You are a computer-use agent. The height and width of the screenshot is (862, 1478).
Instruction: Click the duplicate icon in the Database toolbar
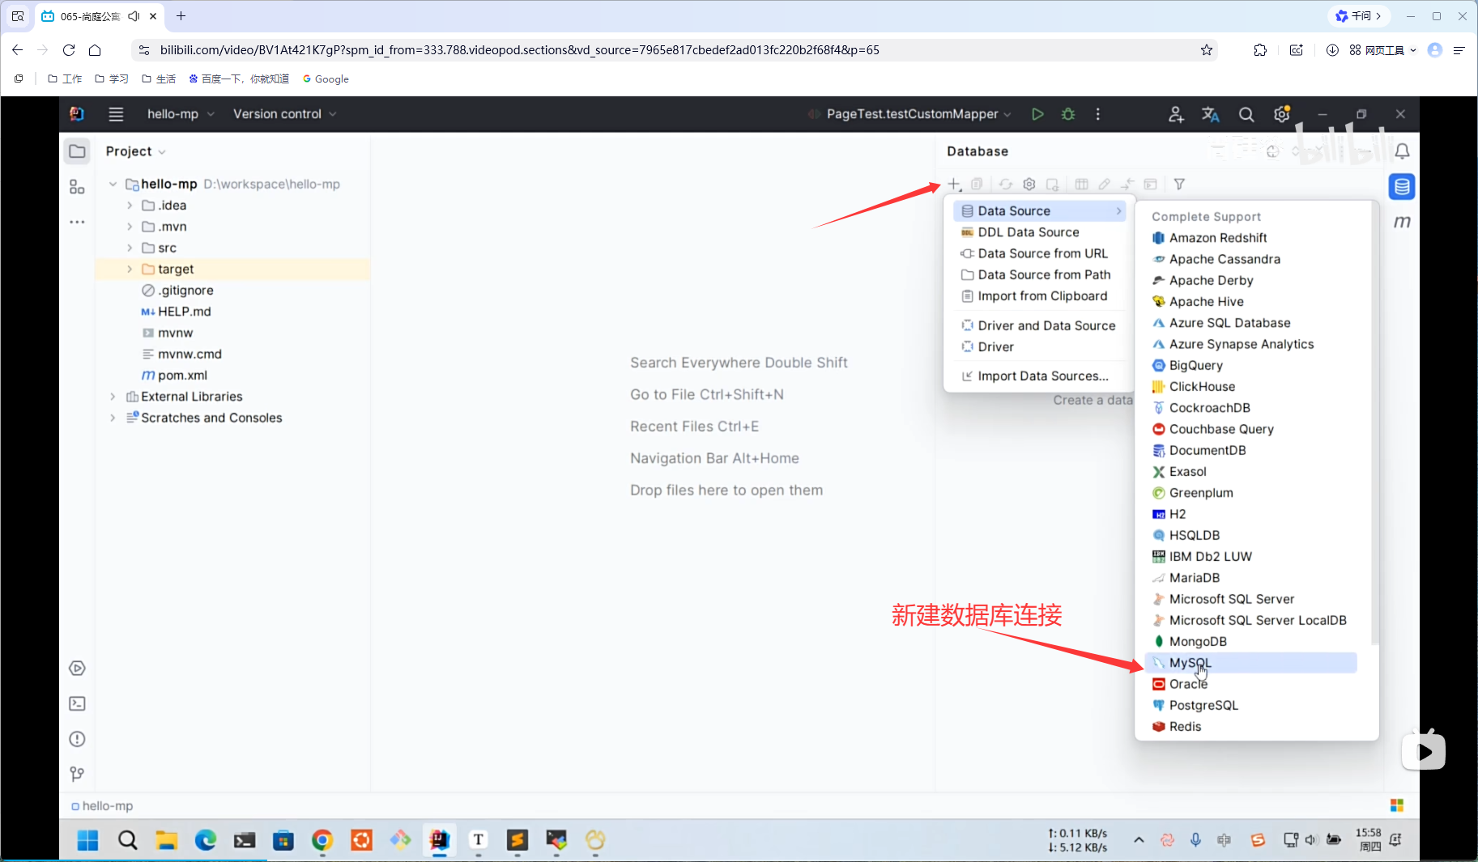coord(977,185)
